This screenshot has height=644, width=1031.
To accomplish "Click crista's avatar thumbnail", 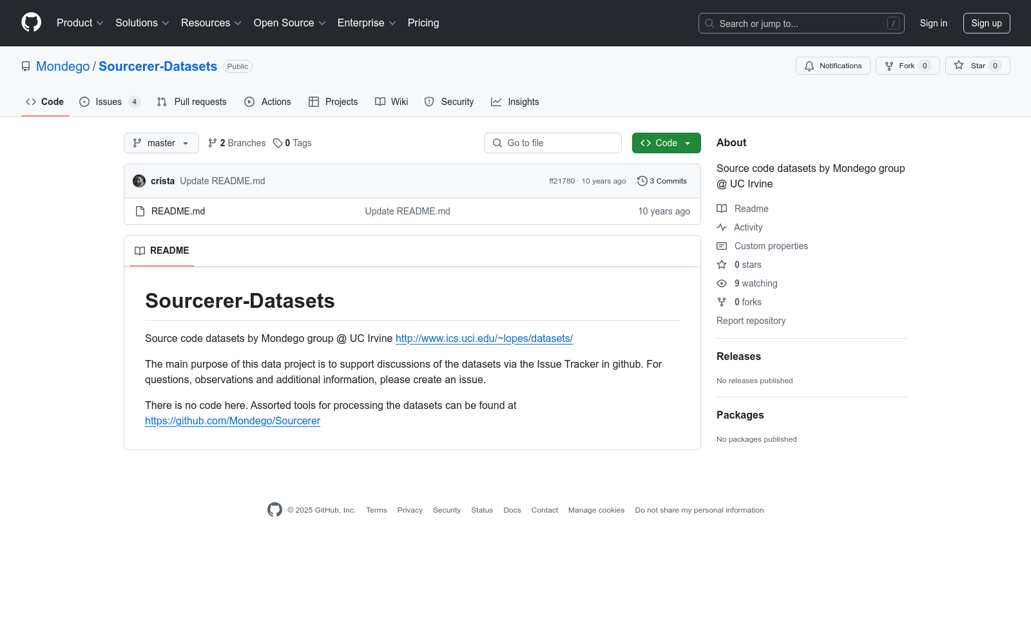I will coord(139,181).
